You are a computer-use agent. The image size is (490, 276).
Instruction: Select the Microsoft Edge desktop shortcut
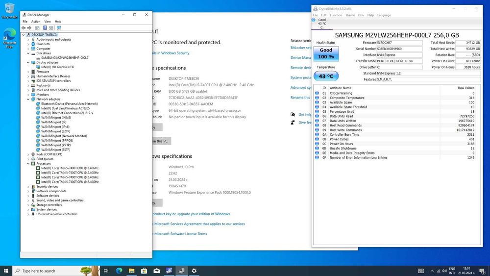(x=9, y=38)
